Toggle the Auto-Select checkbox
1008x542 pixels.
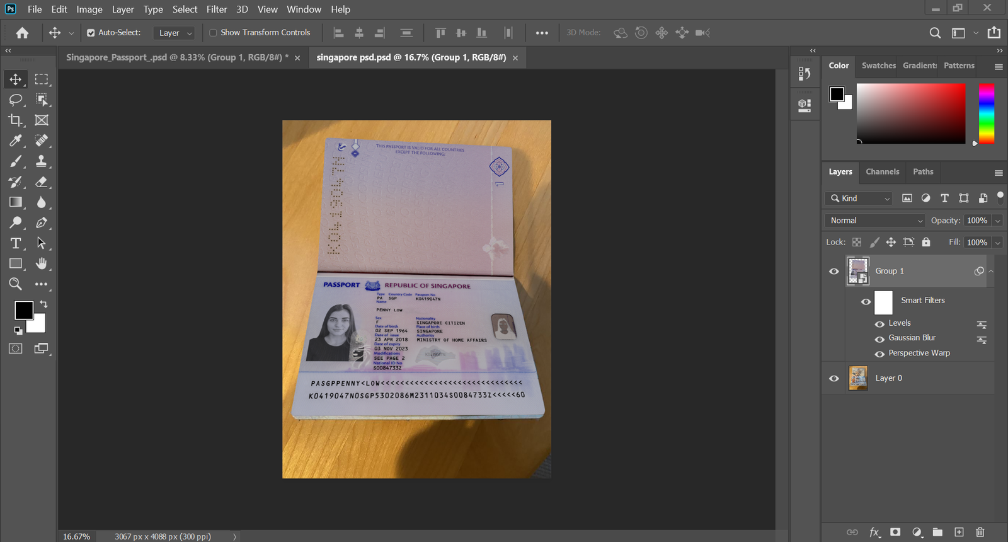91,33
